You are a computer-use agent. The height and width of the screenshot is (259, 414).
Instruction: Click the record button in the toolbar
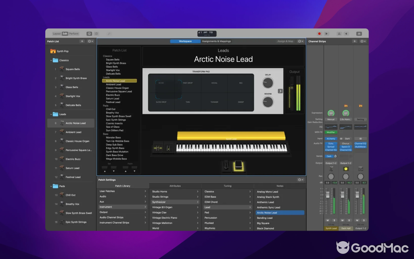pyautogui.click(x=319, y=34)
